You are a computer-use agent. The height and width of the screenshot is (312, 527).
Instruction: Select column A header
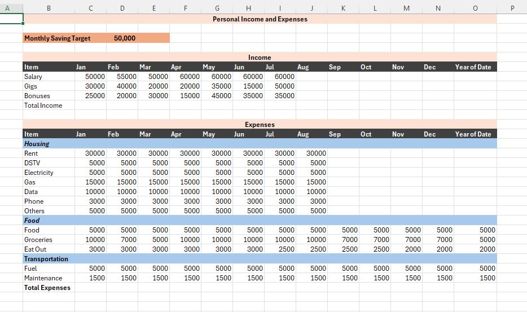pyautogui.click(x=7, y=8)
